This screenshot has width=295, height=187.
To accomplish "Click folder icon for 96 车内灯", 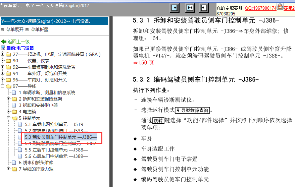I will [x=8, y=80].
